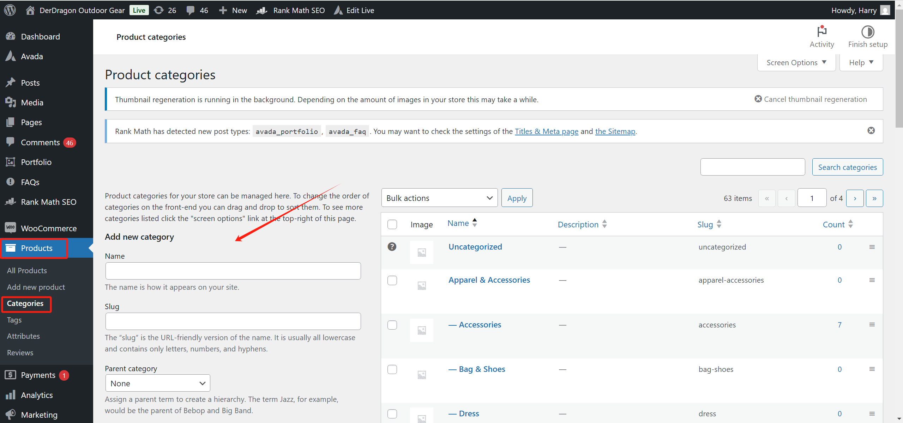The image size is (903, 423).
Task: Select Attributes under the Products submenu
Action: click(x=23, y=336)
